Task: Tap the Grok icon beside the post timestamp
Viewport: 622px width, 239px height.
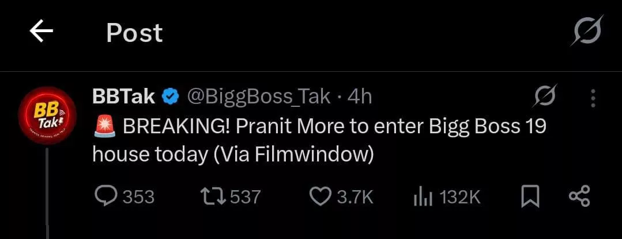Action: [x=544, y=98]
